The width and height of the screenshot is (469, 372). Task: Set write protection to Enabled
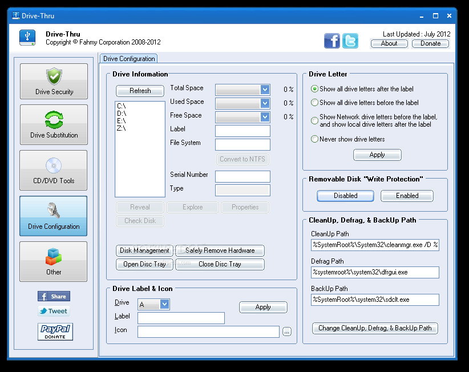coord(407,196)
